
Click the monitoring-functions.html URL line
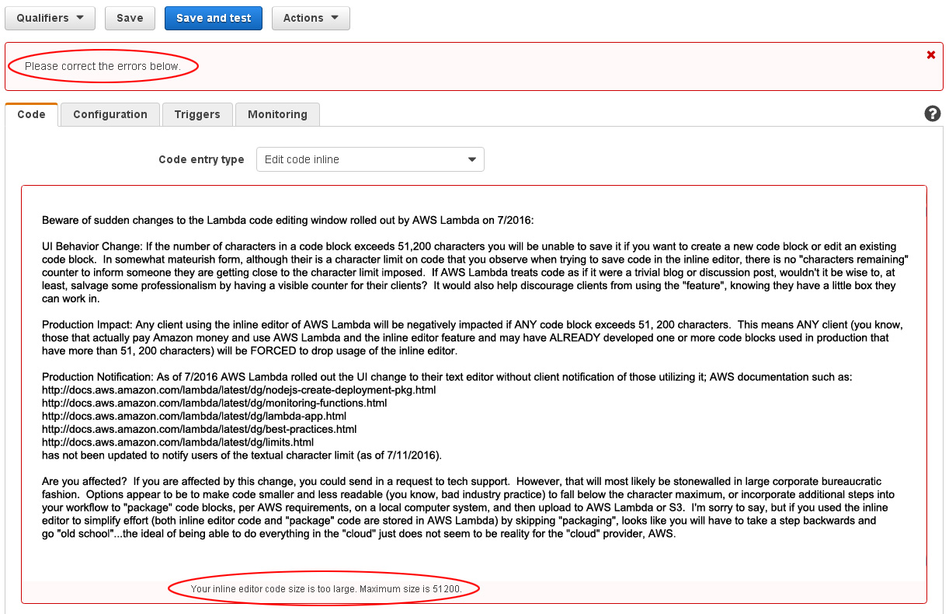(x=214, y=403)
